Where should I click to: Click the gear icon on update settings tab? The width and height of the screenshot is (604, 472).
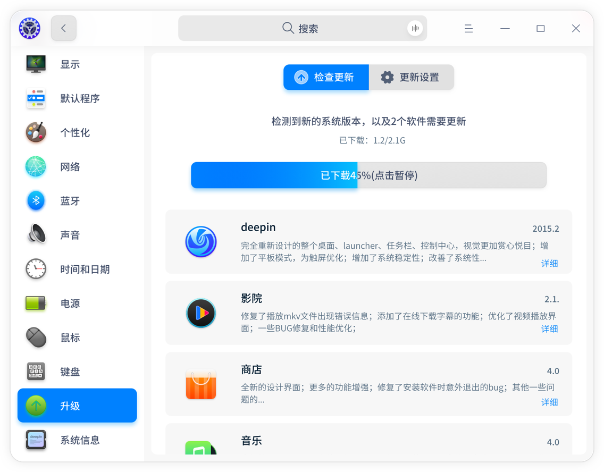click(x=387, y=78)
